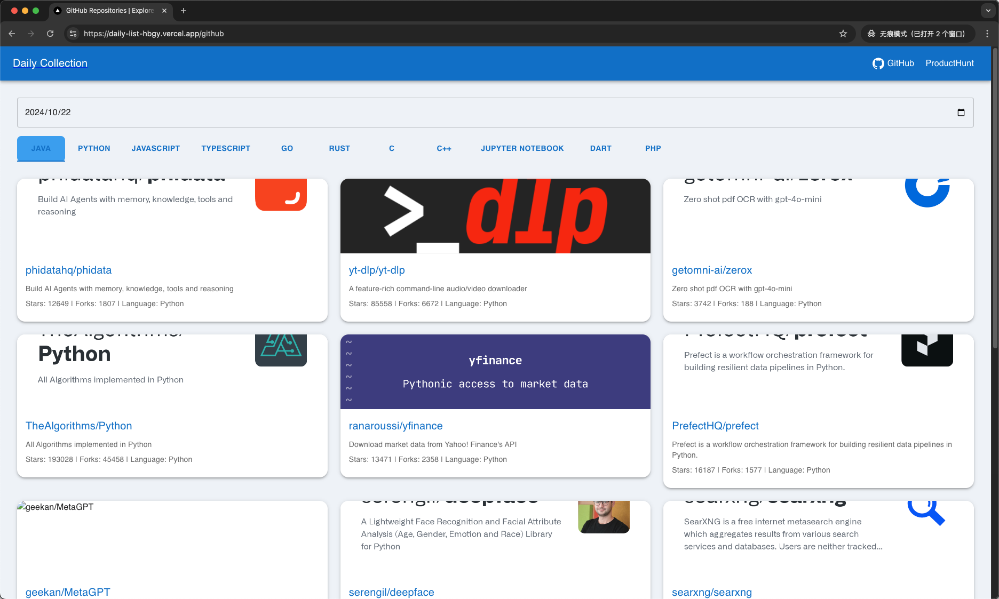This screenshot has width=999, height=599.
Task: Click TheAlgorithms Python logo image
Action: coord(281,350)
